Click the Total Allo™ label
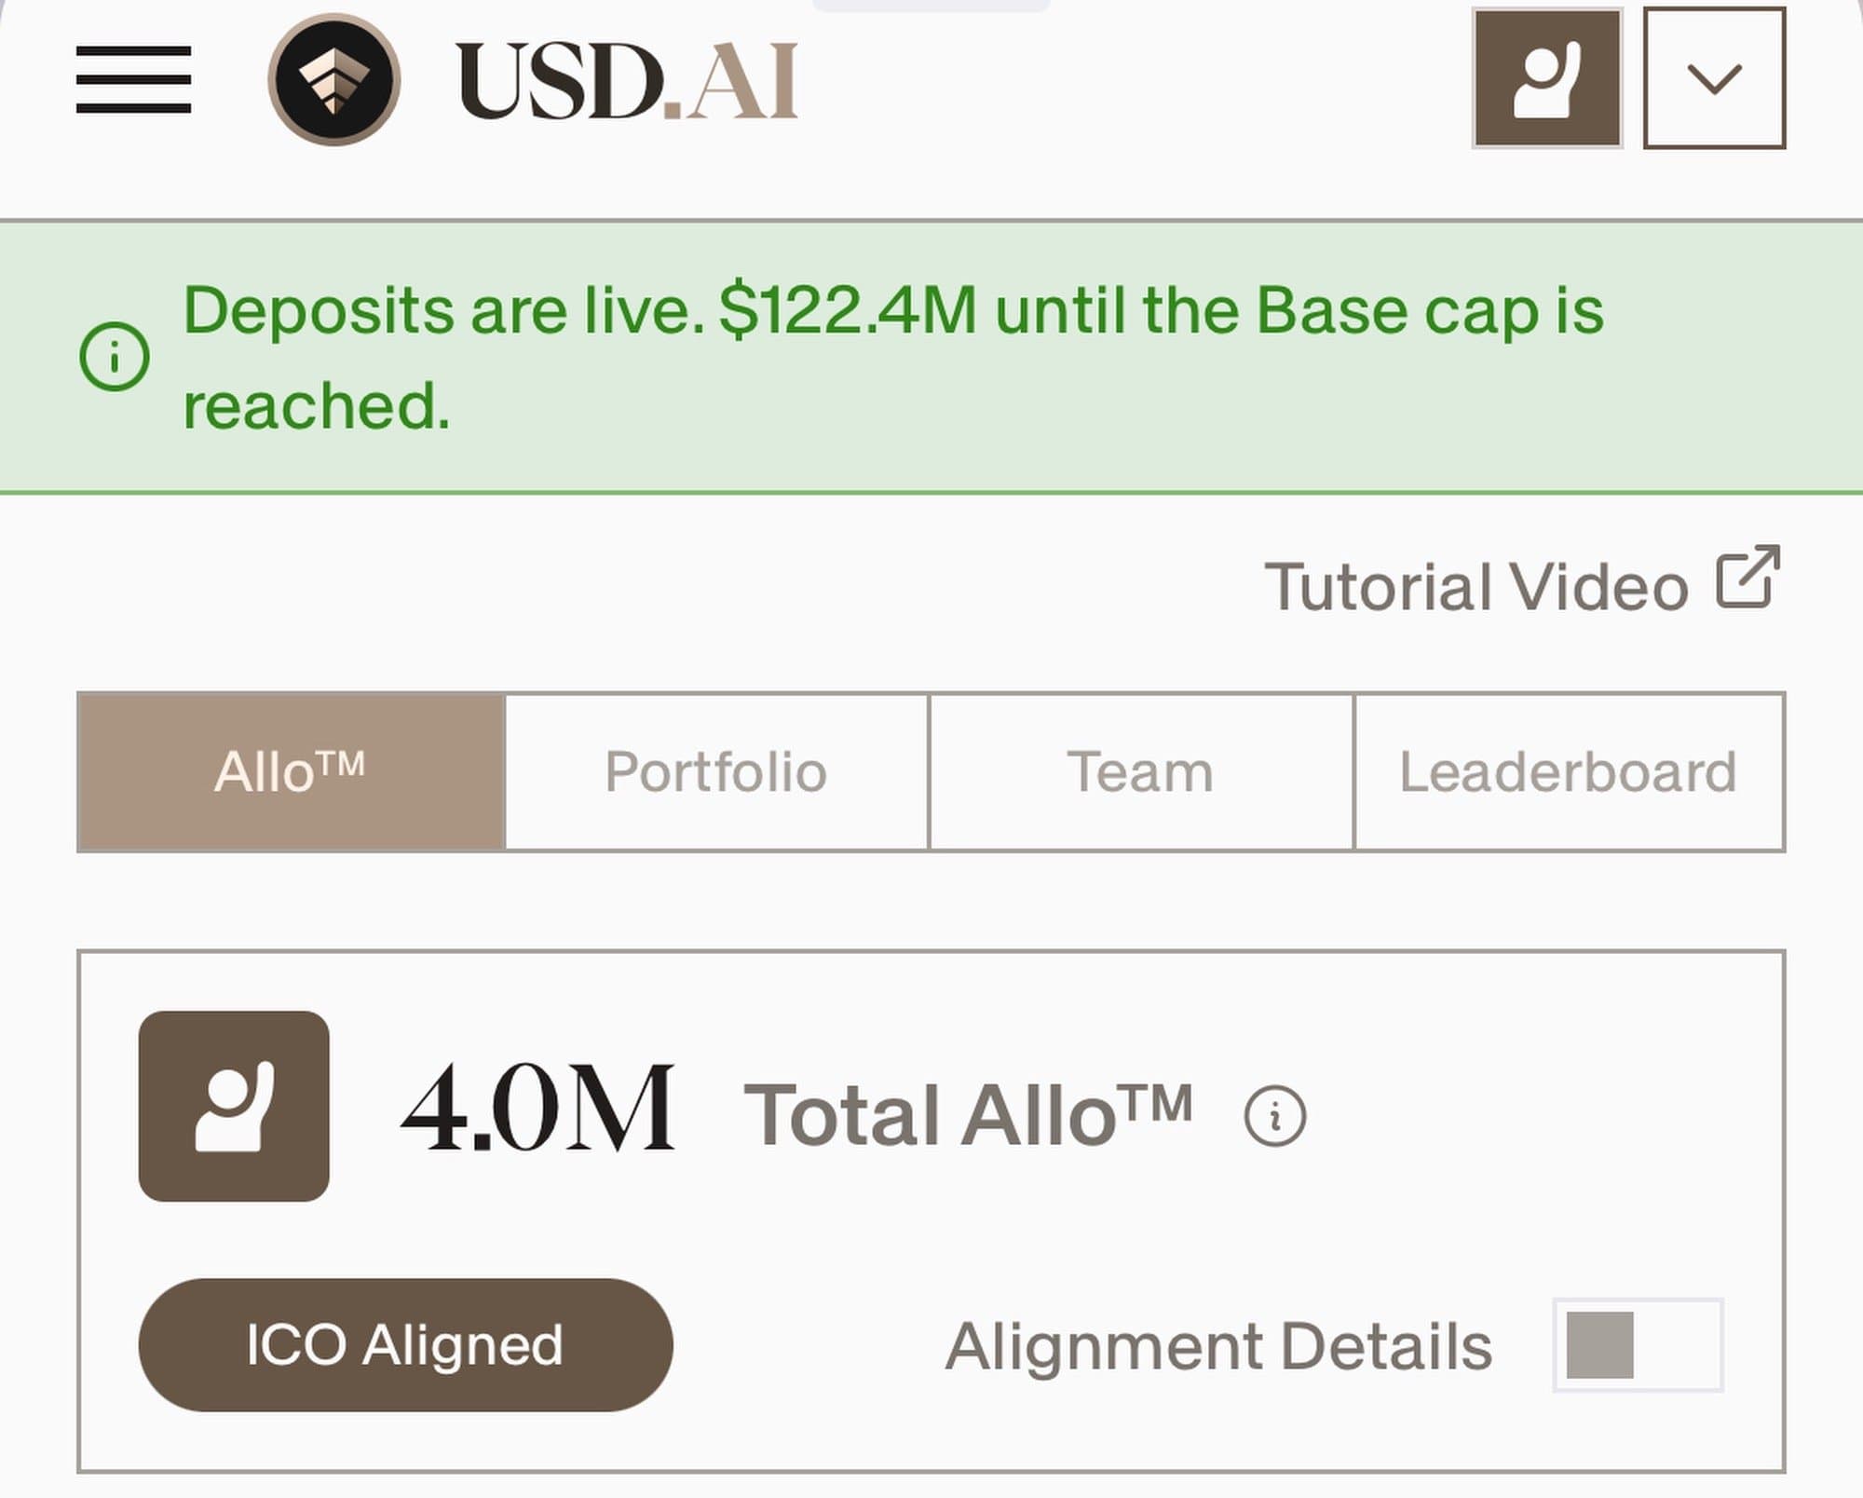Image resolution: width=1863 pixels, height=1498 pixels. [x=967, y=1115]
